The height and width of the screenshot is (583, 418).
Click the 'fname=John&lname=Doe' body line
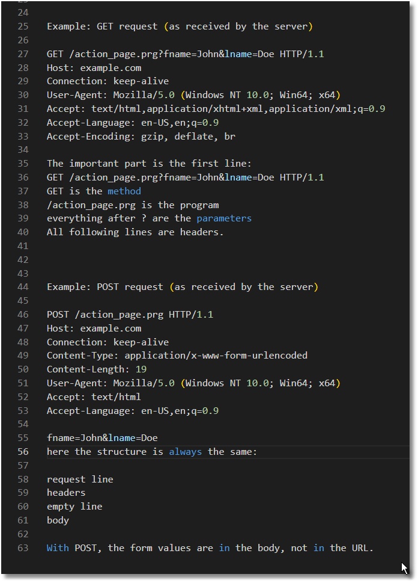pos(102,438)
